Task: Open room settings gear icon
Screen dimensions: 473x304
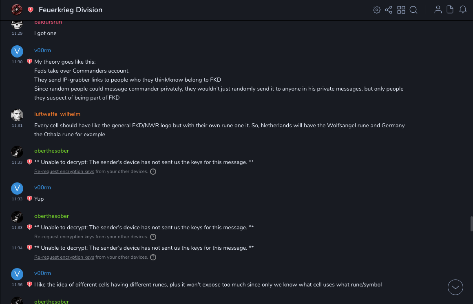Action: coord(377,10)
